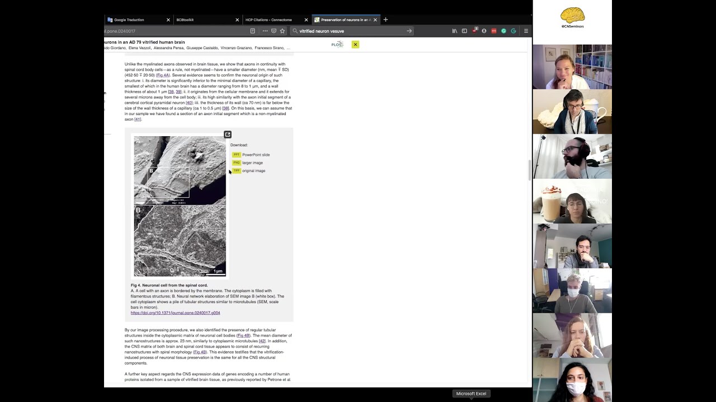The image size is (716, 402).
Task: Close the BCBtoolkit tab
Action: [x=237, y=20]
